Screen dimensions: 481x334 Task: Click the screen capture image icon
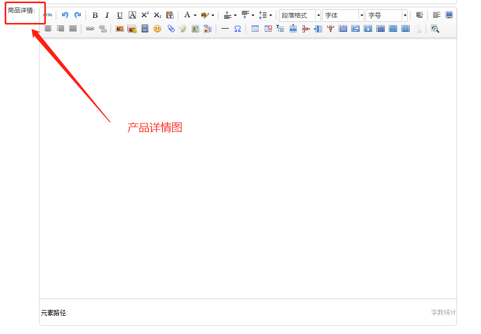click(x=208, y=29)
